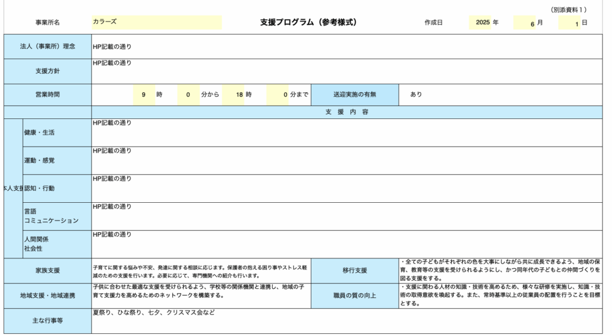Viewport: 612px width, 335px height.
Task: Select the 法人（事業所）理念 label cell
Action: (47, 46)
